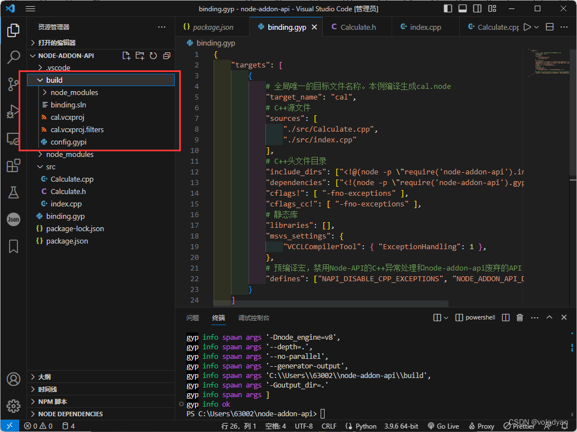The height and width of the screenshot is (432, 577).
Task: Open the Extensions view
Action: (x=14, y=165)
